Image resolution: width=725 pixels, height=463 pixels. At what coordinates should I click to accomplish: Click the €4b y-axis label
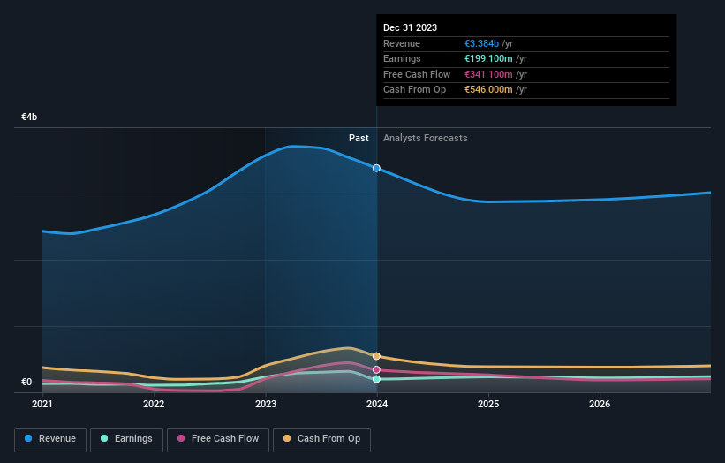point(29,117)
